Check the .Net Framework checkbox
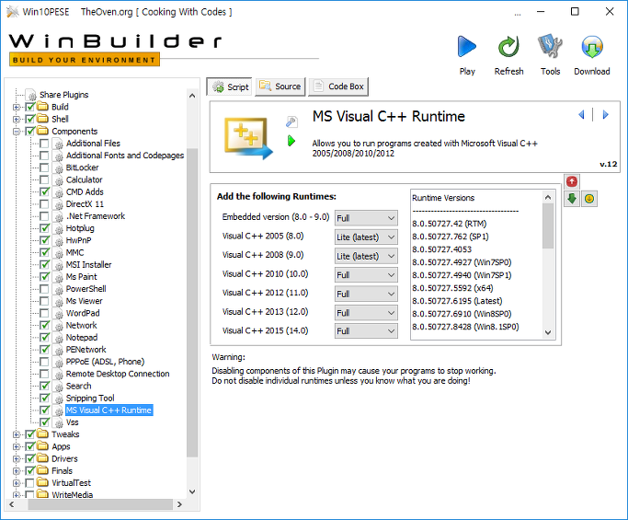628x520 pixels. [44, 216]
